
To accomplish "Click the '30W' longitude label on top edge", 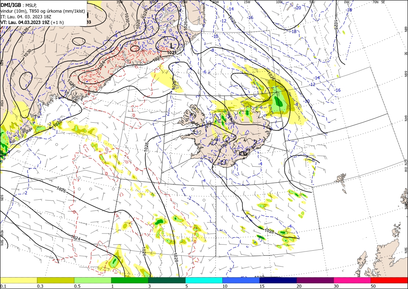I will [152, 2].
